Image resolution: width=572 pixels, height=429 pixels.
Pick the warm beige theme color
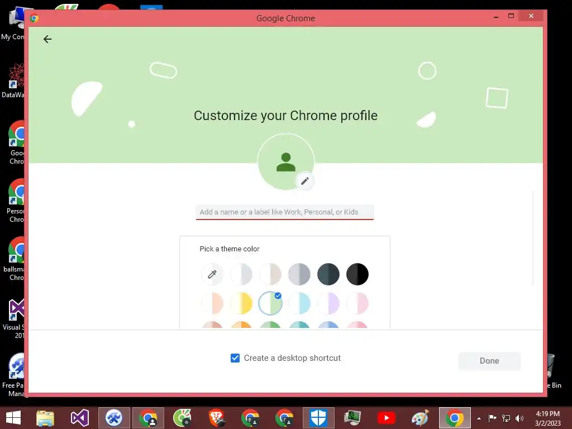(x=270, y=274)
